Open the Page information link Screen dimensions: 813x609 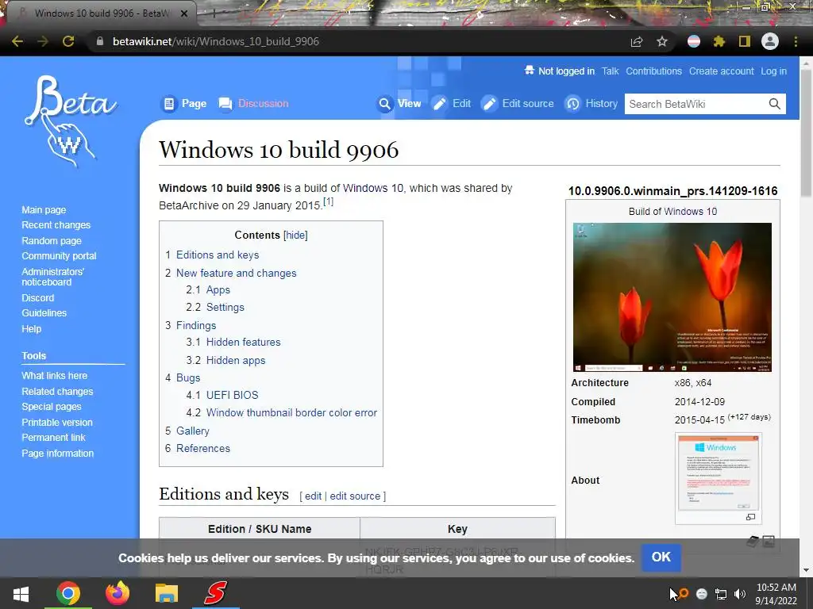[x=57, y=453]
